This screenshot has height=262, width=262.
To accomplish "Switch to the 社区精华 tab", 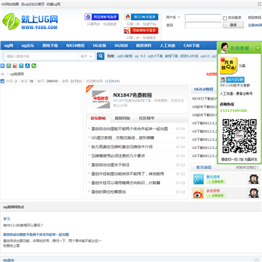I will point(146,118).
